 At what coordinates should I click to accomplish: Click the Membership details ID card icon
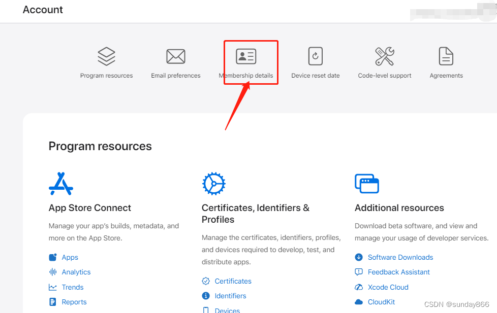pyautogui.click(x=245, y=56)
